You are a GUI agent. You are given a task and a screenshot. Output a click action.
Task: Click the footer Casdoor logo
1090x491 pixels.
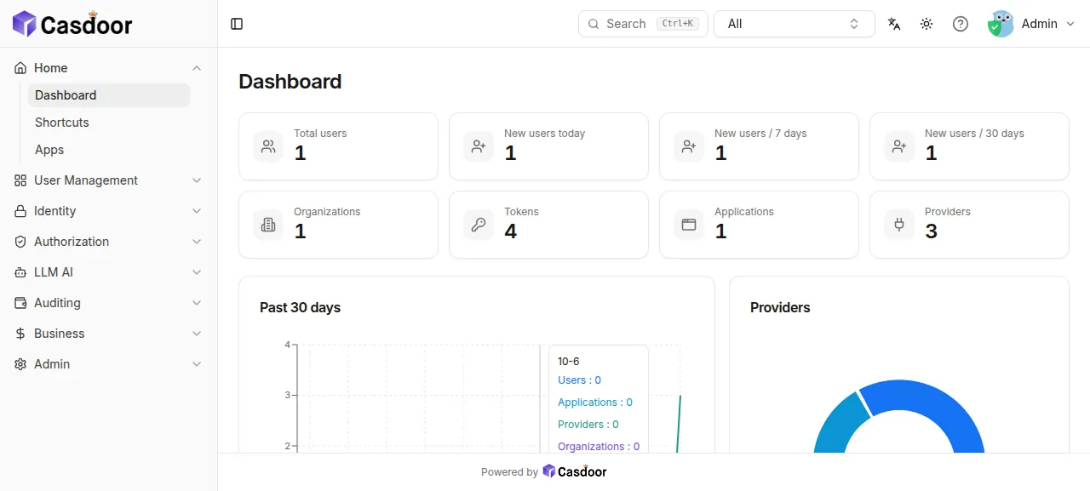(x=575, y=471)
